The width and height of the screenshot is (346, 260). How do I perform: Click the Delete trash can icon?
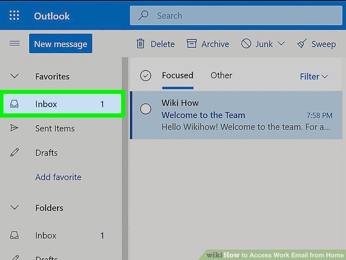(x=140, y=43)
